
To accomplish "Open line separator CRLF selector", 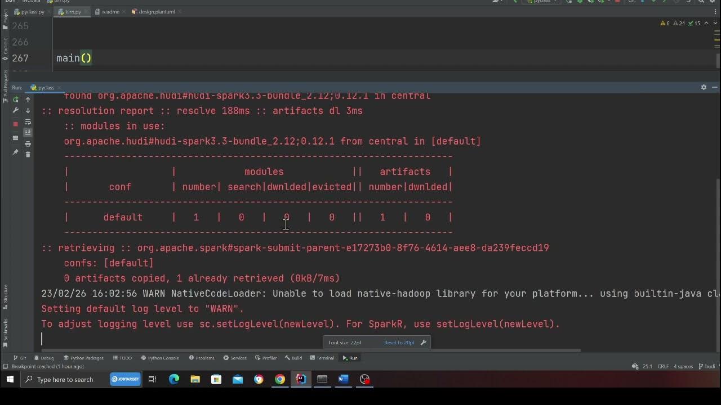I will coord(663,366).
